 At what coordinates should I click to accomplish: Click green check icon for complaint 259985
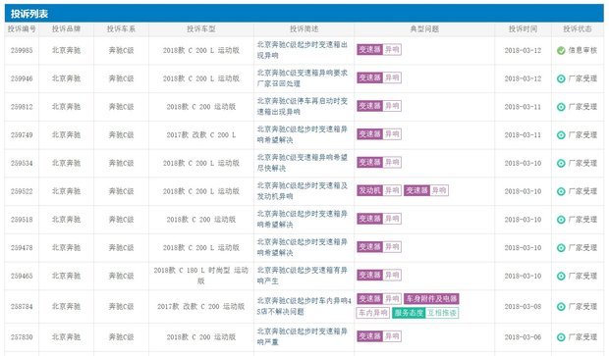coord(561,50)
